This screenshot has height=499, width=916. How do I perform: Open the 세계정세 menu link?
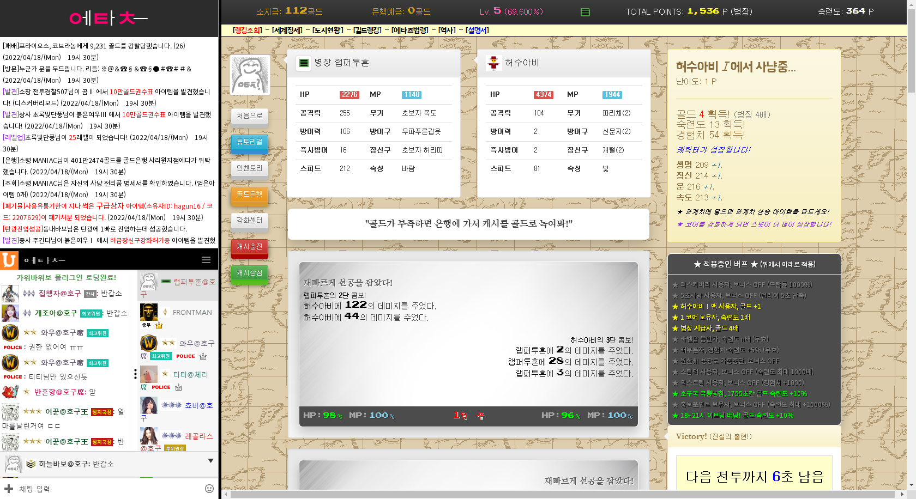[x=287, y=31]
